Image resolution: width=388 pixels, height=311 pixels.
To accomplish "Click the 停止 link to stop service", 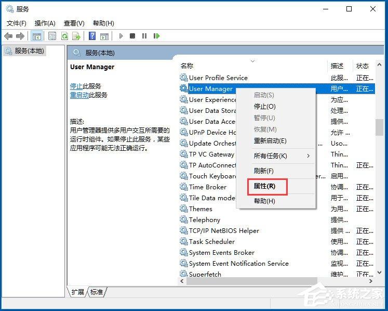I will 76,86.
